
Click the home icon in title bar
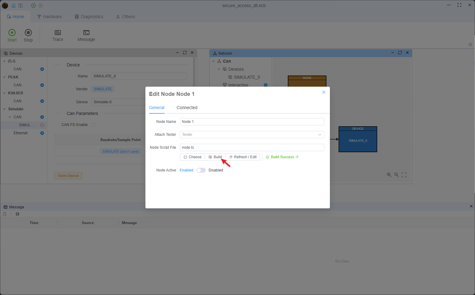coord(14,6)
